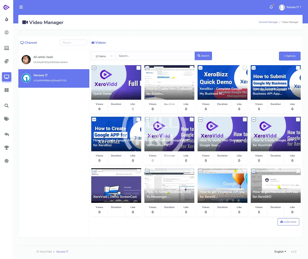
Task: Open the search magnifier in sidebar
Action: coord(7,106)
